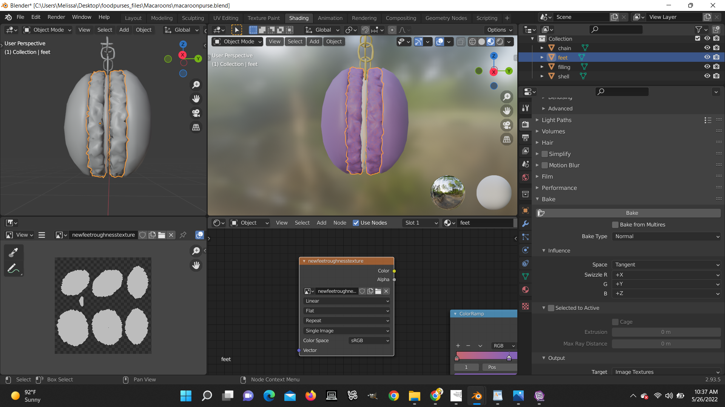Open the Color Space sRGB dropdown
Image resolution: width=725 pixels, height=407 pixels.
pyautogui.click(x=369, y=340)
